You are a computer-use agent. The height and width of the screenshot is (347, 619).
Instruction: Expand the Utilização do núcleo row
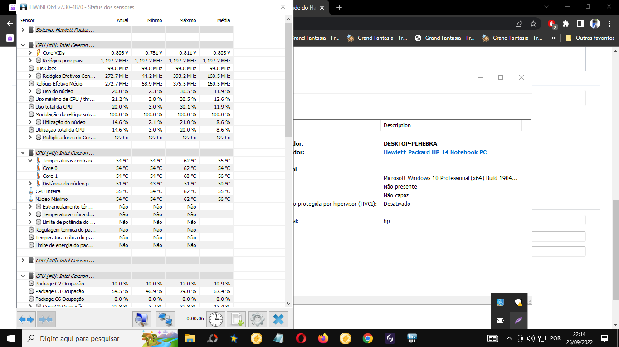tap(30, 122)
